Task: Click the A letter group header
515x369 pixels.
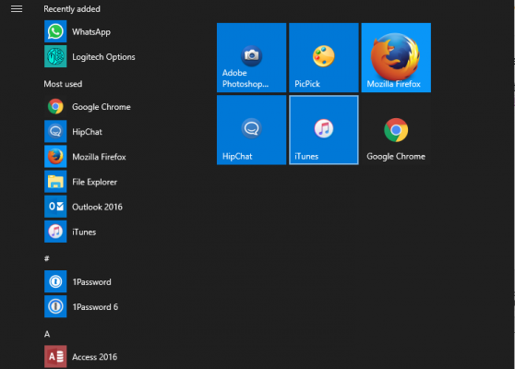Action: tap(47, 334)
